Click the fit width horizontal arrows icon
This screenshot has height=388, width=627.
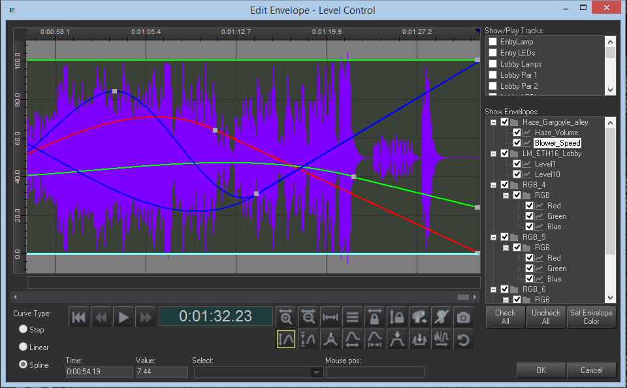tap(330, 317)
